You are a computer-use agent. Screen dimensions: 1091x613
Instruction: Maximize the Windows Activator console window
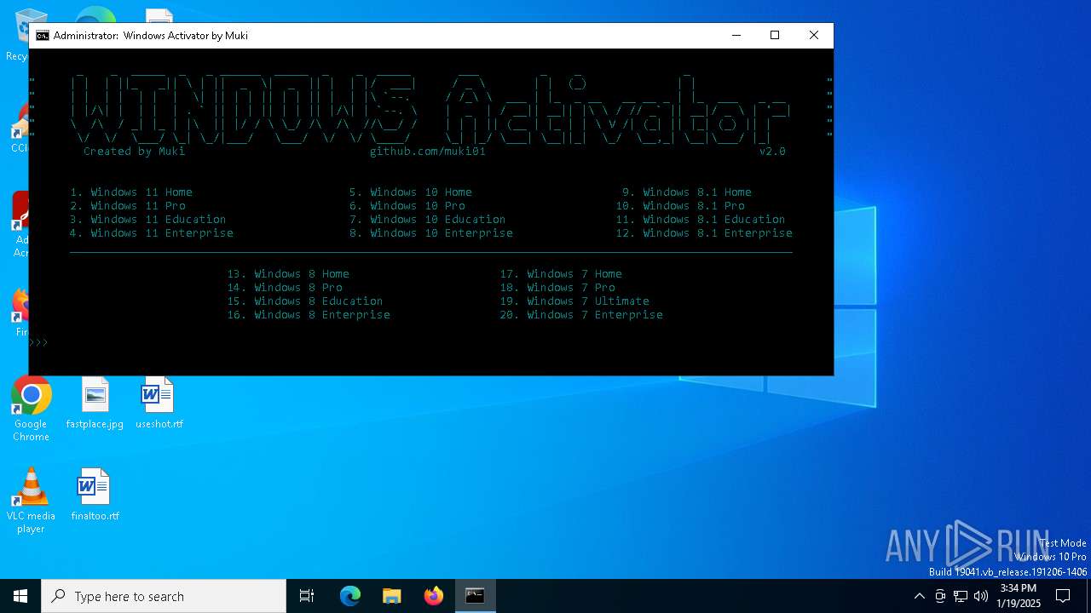click(775, 35)
